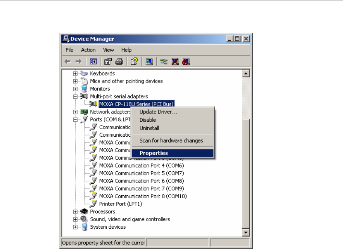The width and height of the screenshot is (343, 249).
Task: Open Properties via the toolbar icon
Action: (108, 62)
